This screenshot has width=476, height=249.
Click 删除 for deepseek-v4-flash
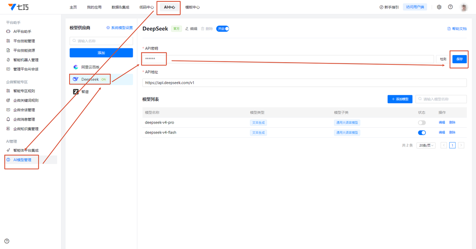(452, 133)
